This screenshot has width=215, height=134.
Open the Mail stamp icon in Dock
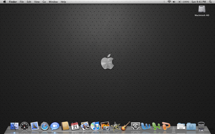tap(34, 126)
